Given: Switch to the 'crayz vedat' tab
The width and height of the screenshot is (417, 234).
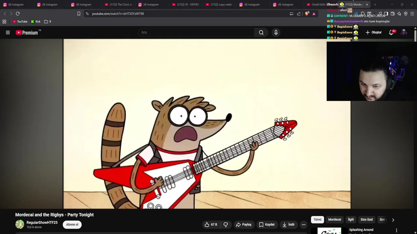Looking at the screenshot, I should coord(219,5).
